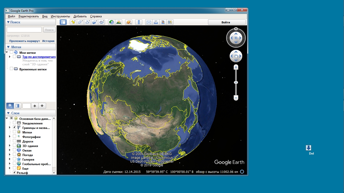
Task: Click the Layers panel scrollbar down arrow
Action: (54, 173)
